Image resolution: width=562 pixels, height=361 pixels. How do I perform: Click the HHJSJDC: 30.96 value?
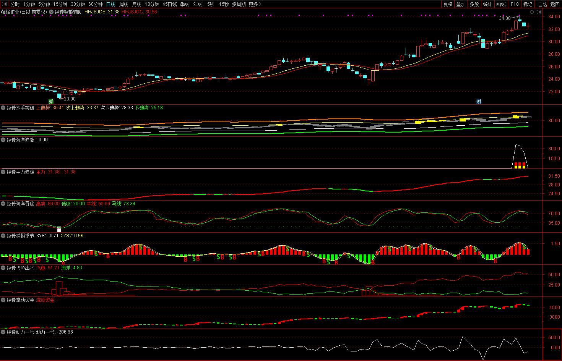[x=139, y=12]
